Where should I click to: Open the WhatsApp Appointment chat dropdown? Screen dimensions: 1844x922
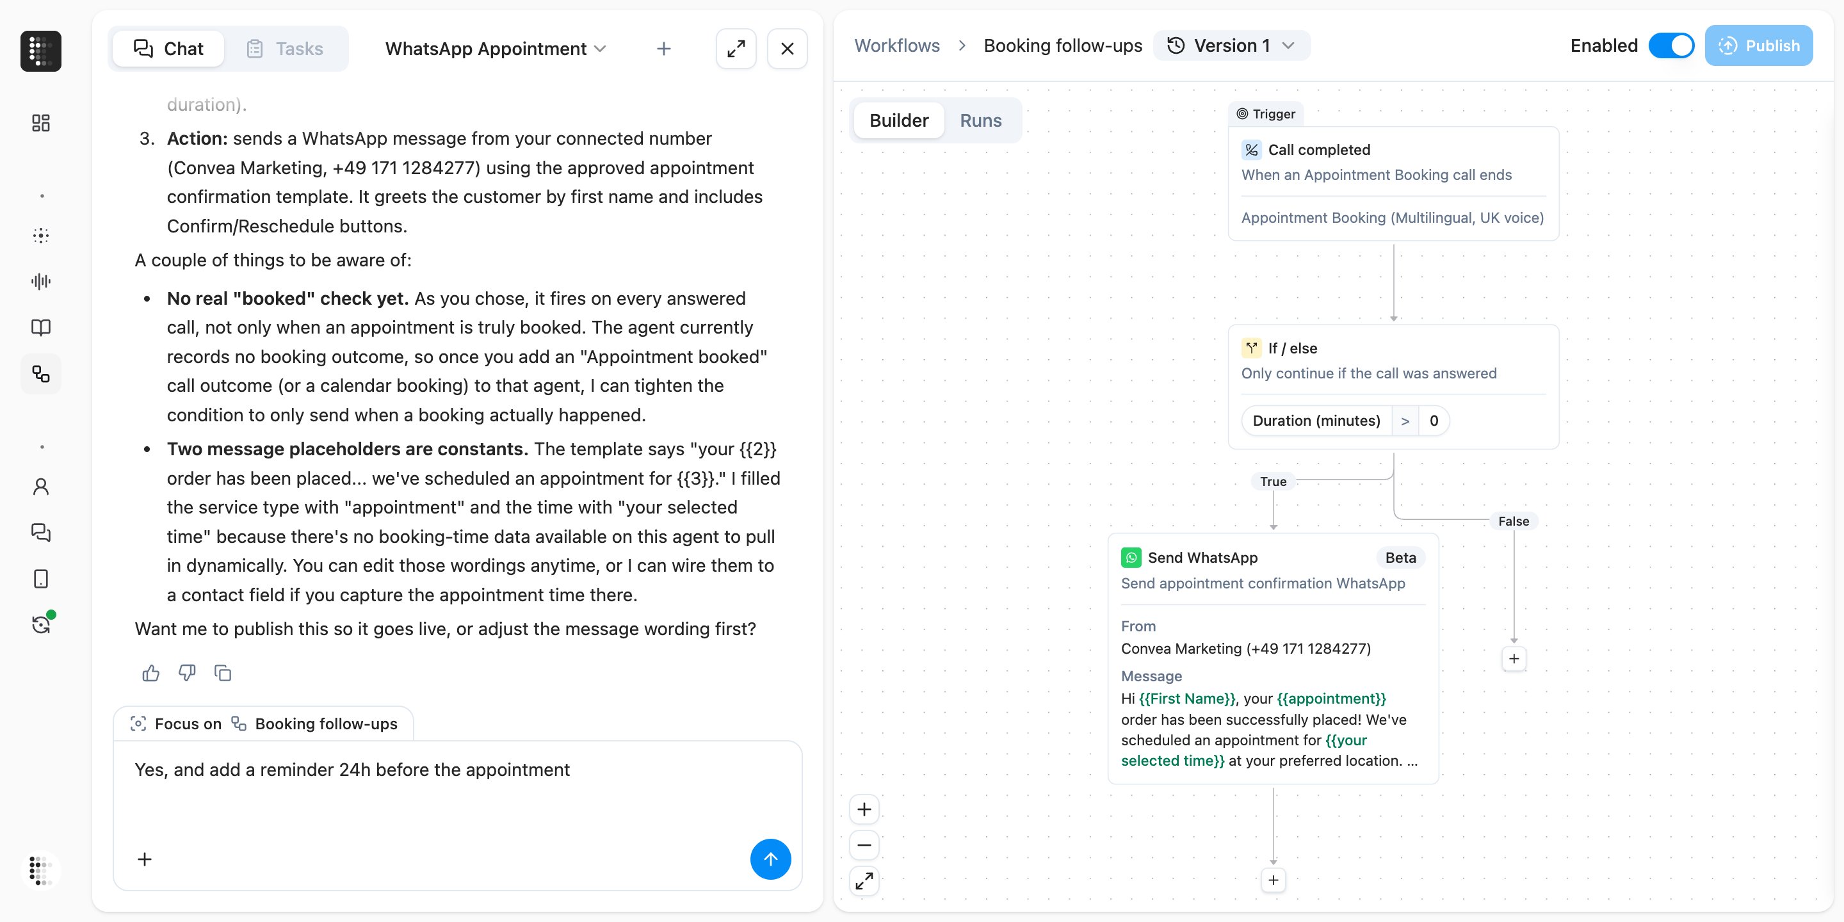(496, 49)
